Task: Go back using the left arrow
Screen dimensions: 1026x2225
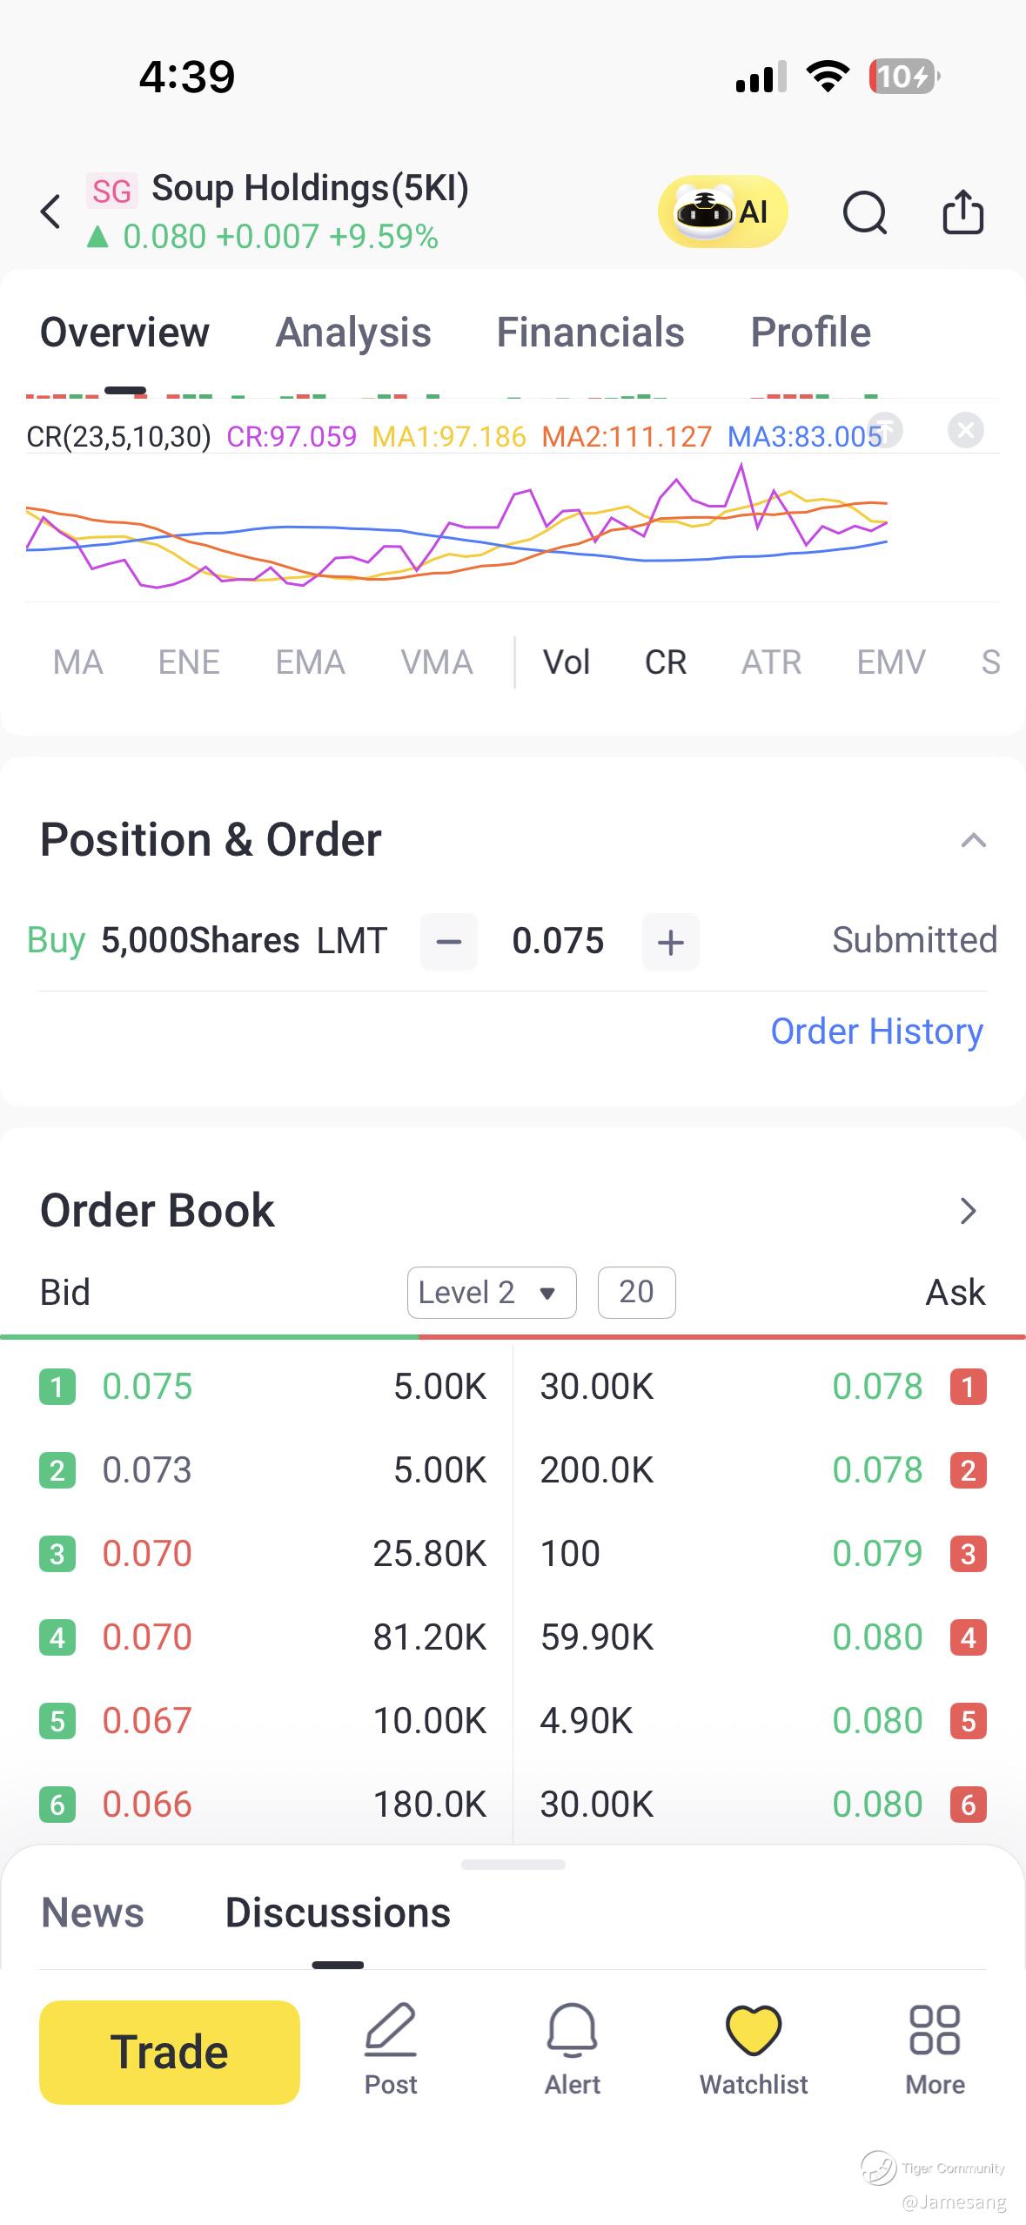Action: (51, 212)
